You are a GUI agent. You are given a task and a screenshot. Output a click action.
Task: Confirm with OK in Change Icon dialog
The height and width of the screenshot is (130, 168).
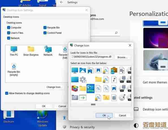(x=104, y=115)
